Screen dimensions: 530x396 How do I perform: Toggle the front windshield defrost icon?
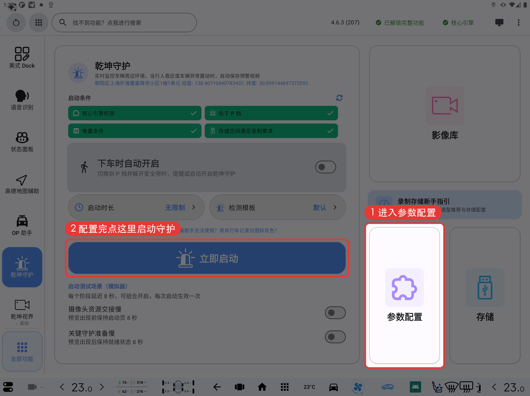(452, 387)
